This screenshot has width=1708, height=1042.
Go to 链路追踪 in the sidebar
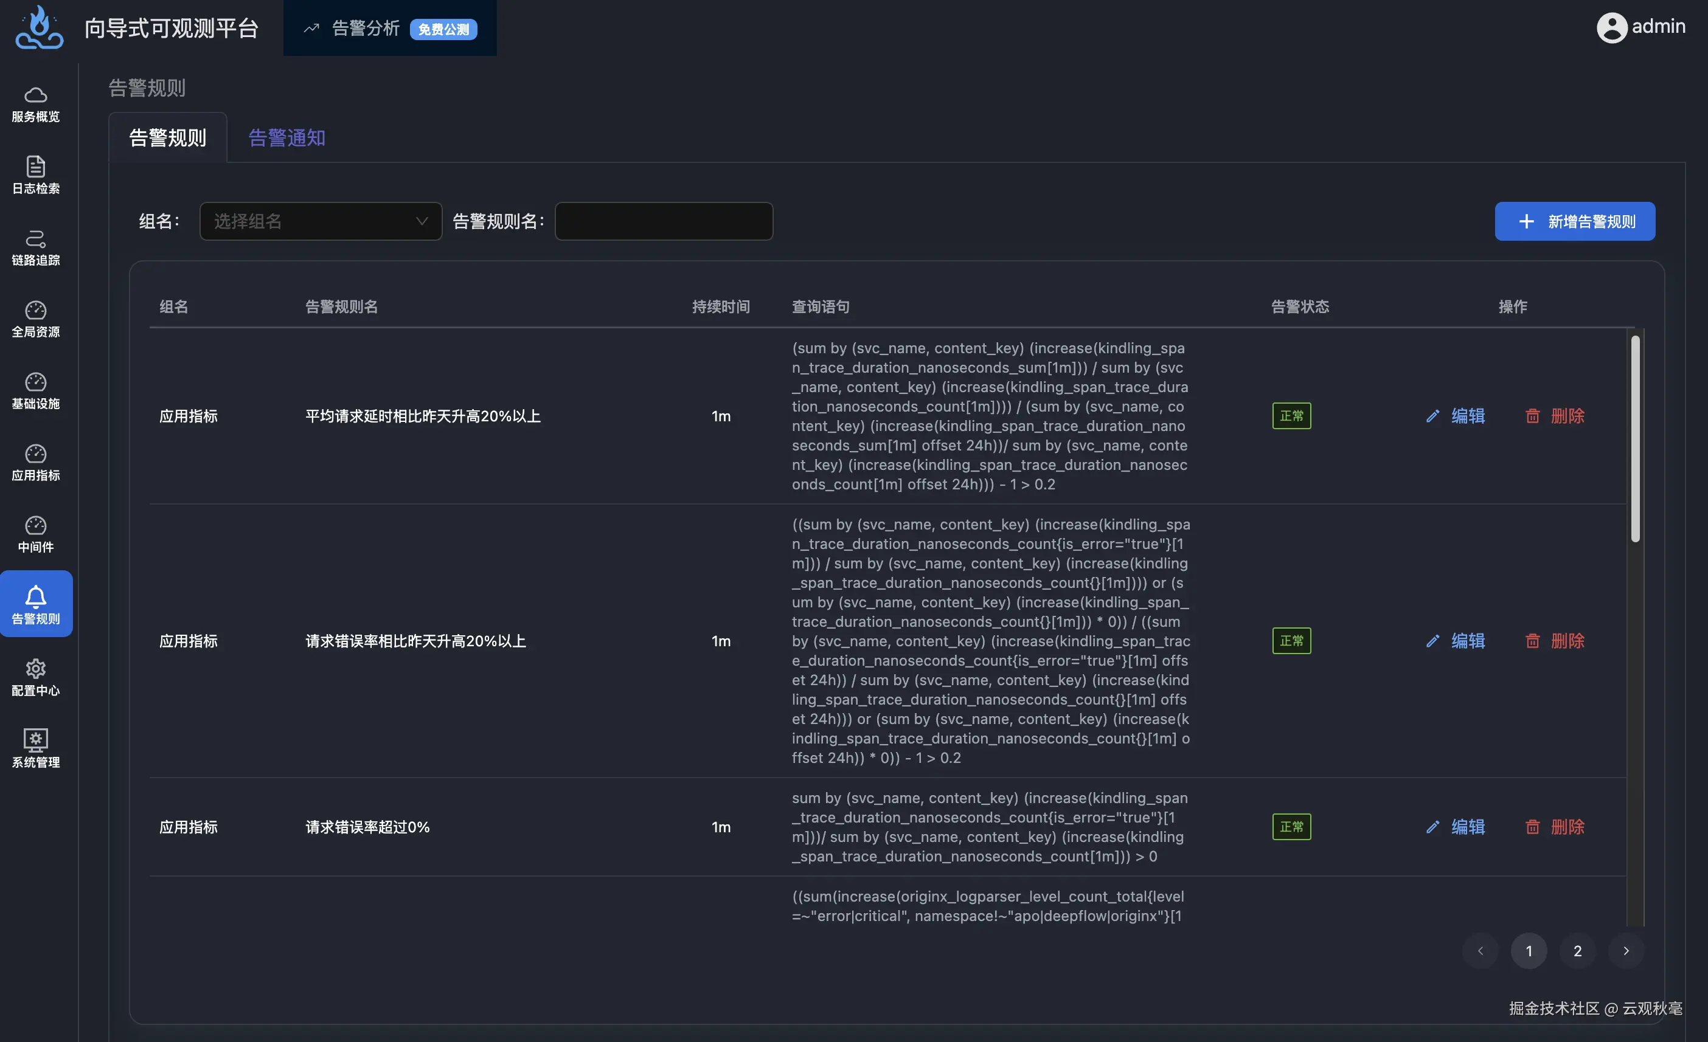(35, 247)
